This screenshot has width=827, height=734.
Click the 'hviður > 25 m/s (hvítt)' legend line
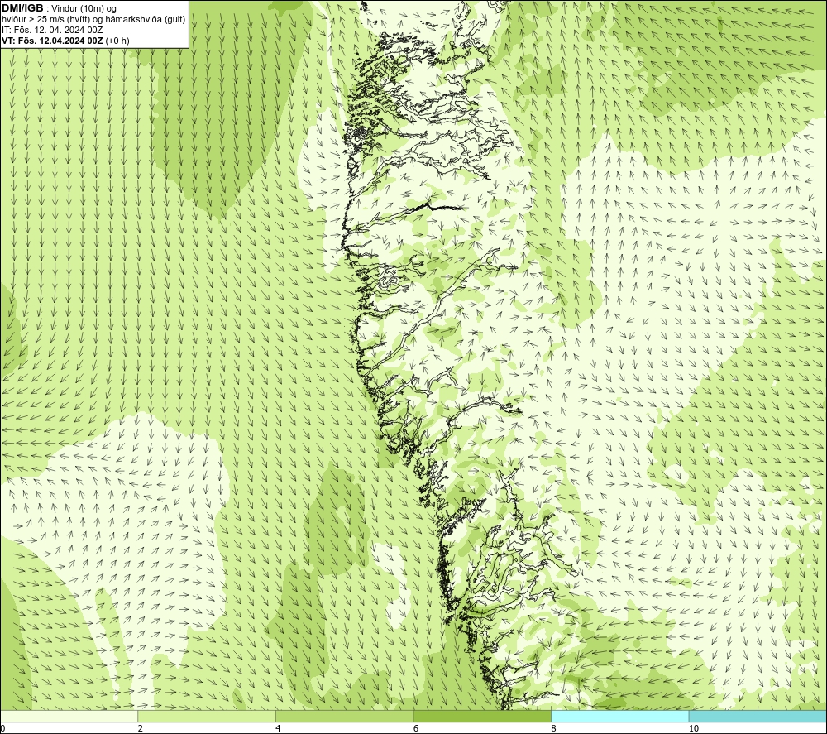coord(93,20)
